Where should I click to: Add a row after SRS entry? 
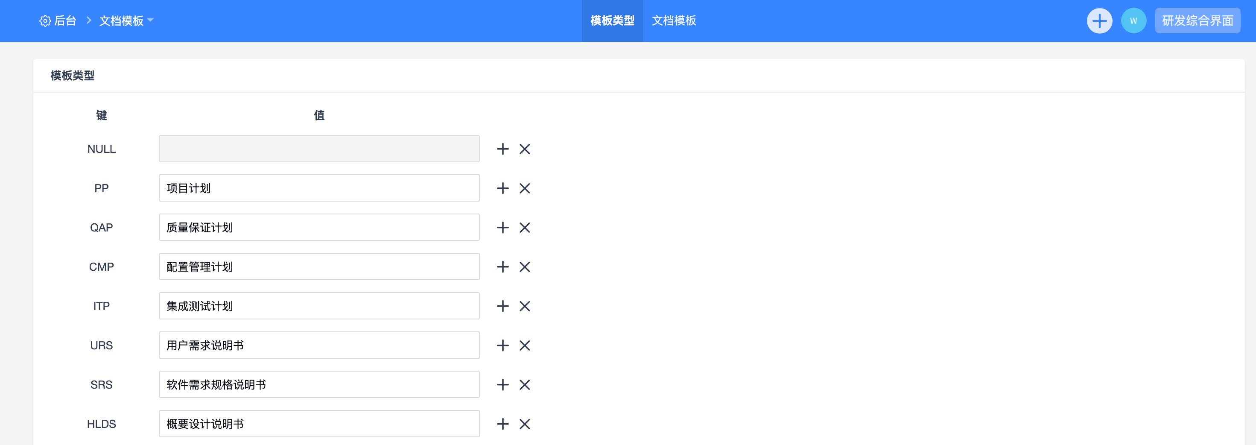(502, 384)
